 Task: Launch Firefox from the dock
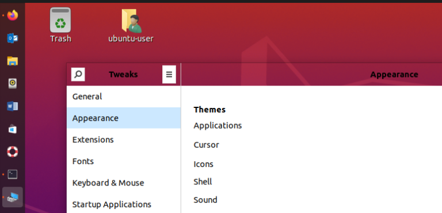coord(13,15)
